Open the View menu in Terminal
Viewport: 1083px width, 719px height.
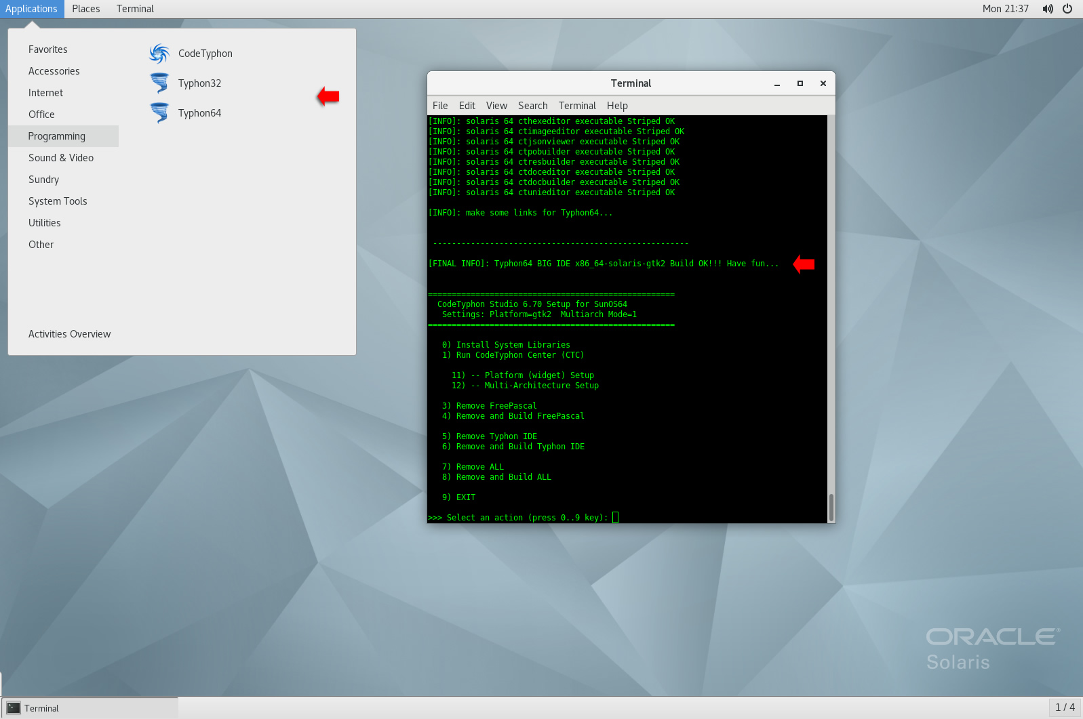496,106
